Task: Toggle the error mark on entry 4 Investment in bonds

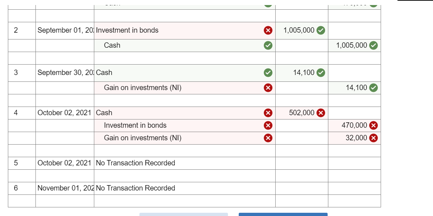Action: point(268,125)
